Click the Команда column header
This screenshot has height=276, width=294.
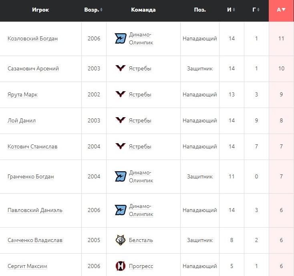(x=143, y=10)
